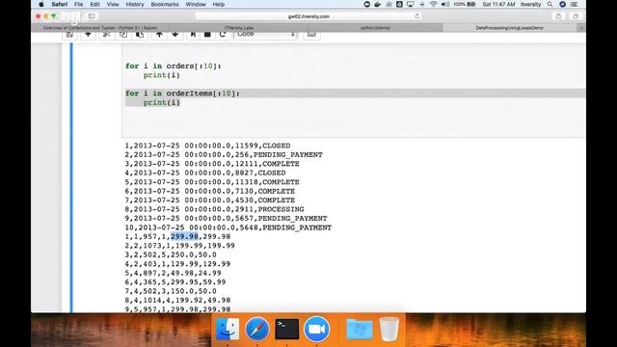Screen dimensions: 617x347
Task: Open Finder from the Dock
Action: 228,329
